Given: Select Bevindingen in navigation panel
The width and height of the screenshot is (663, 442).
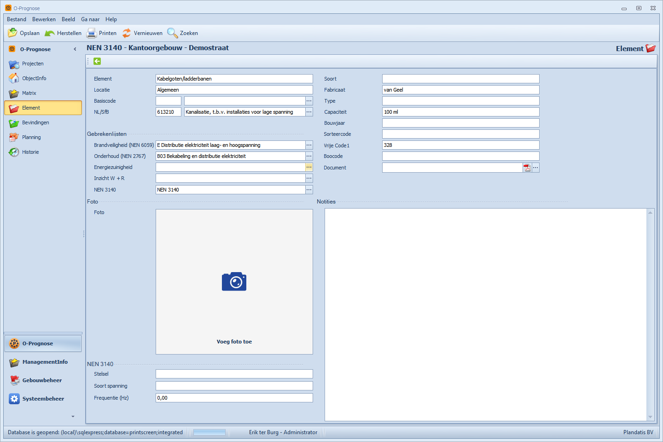Looking at the screenshot, I should point(35,122).
